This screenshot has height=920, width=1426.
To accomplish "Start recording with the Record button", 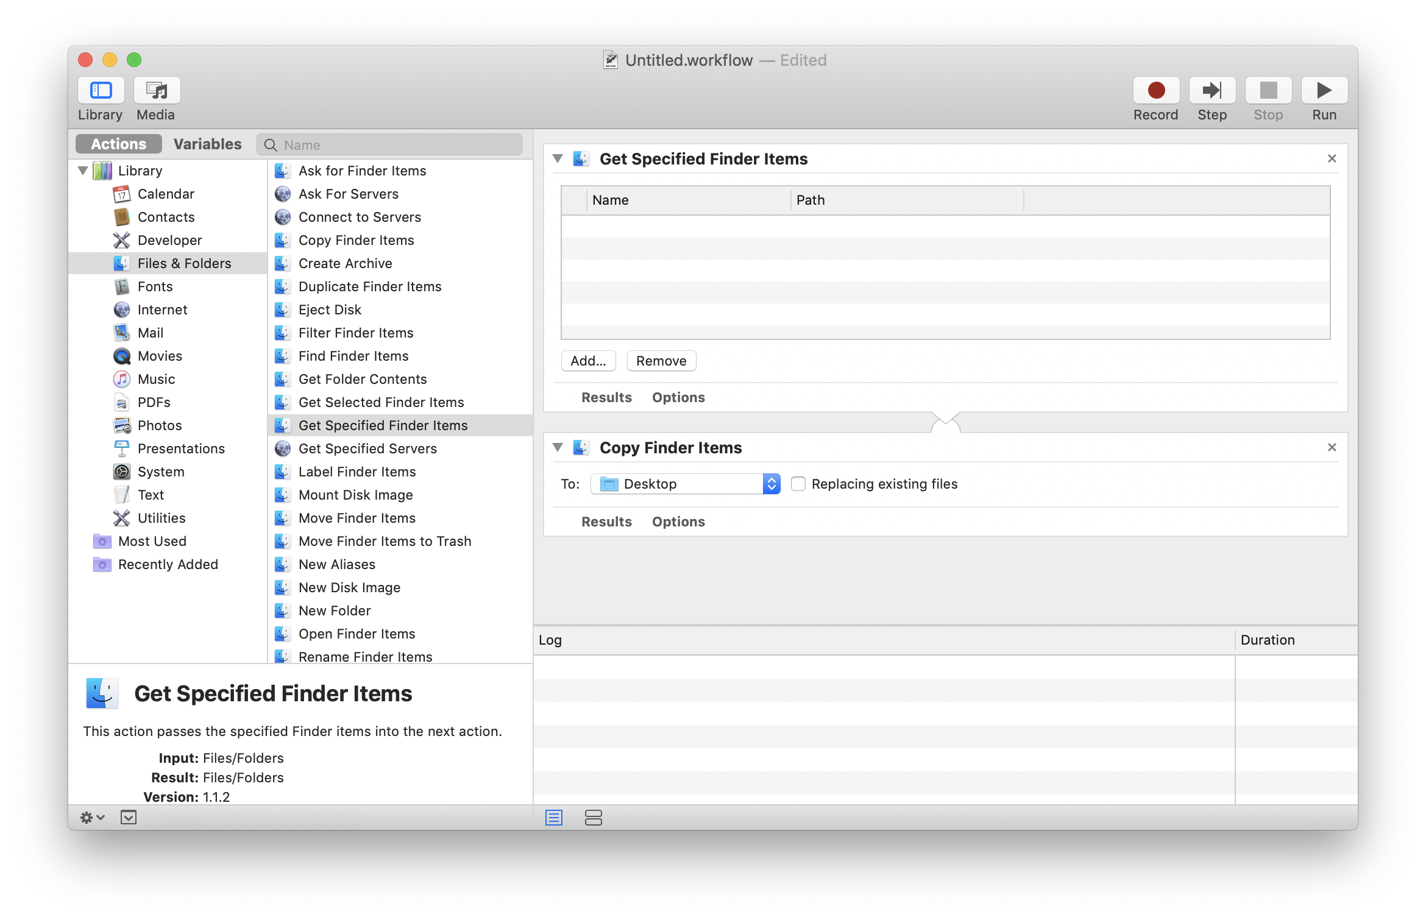I will click(x=1156, y=91).
